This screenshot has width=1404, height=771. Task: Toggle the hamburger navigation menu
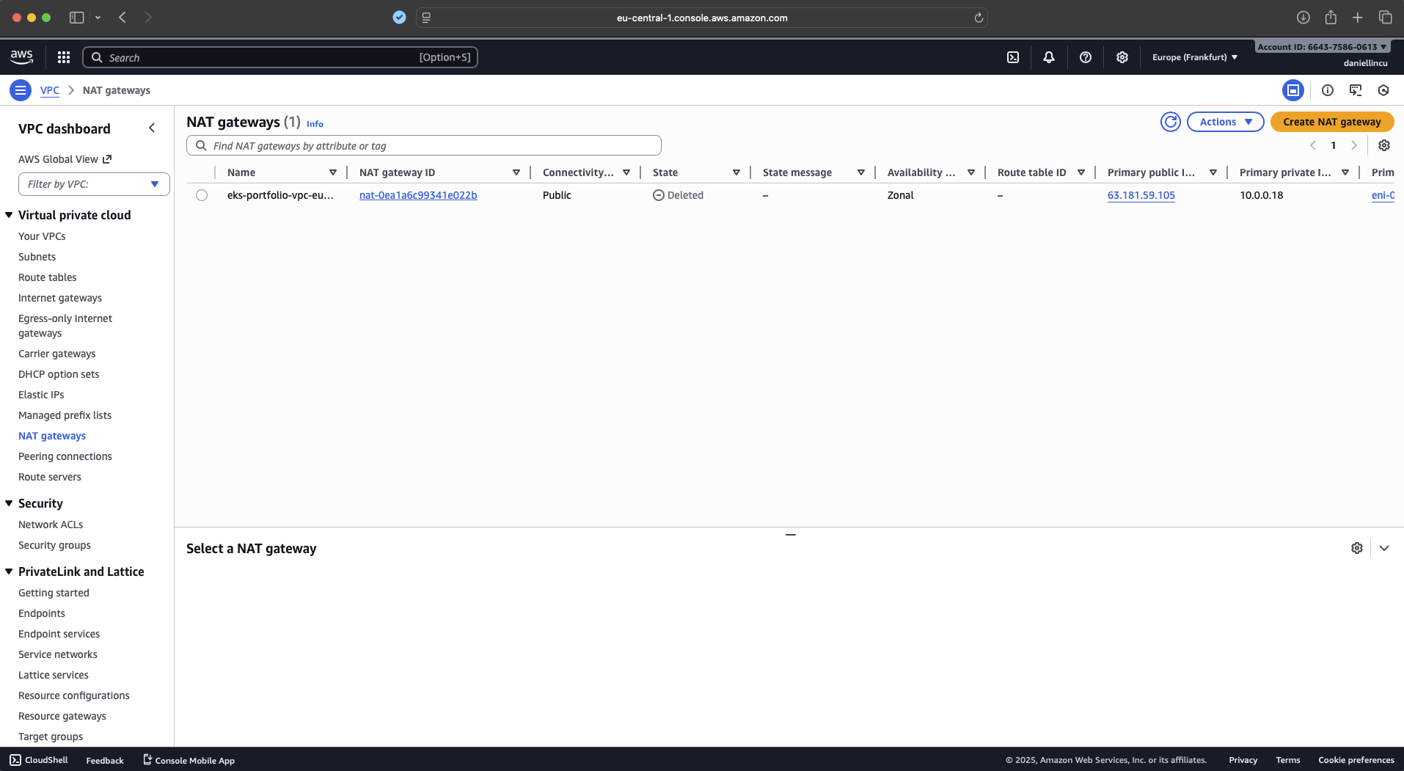click(x=21, y=90)
